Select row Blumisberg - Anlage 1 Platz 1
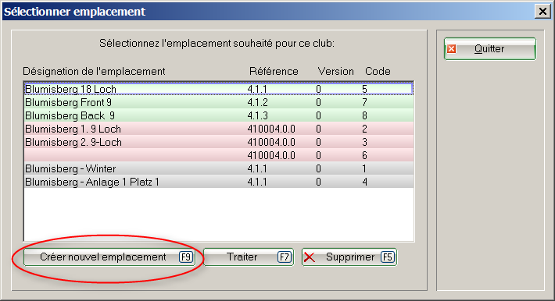 [x=219, y=182]
